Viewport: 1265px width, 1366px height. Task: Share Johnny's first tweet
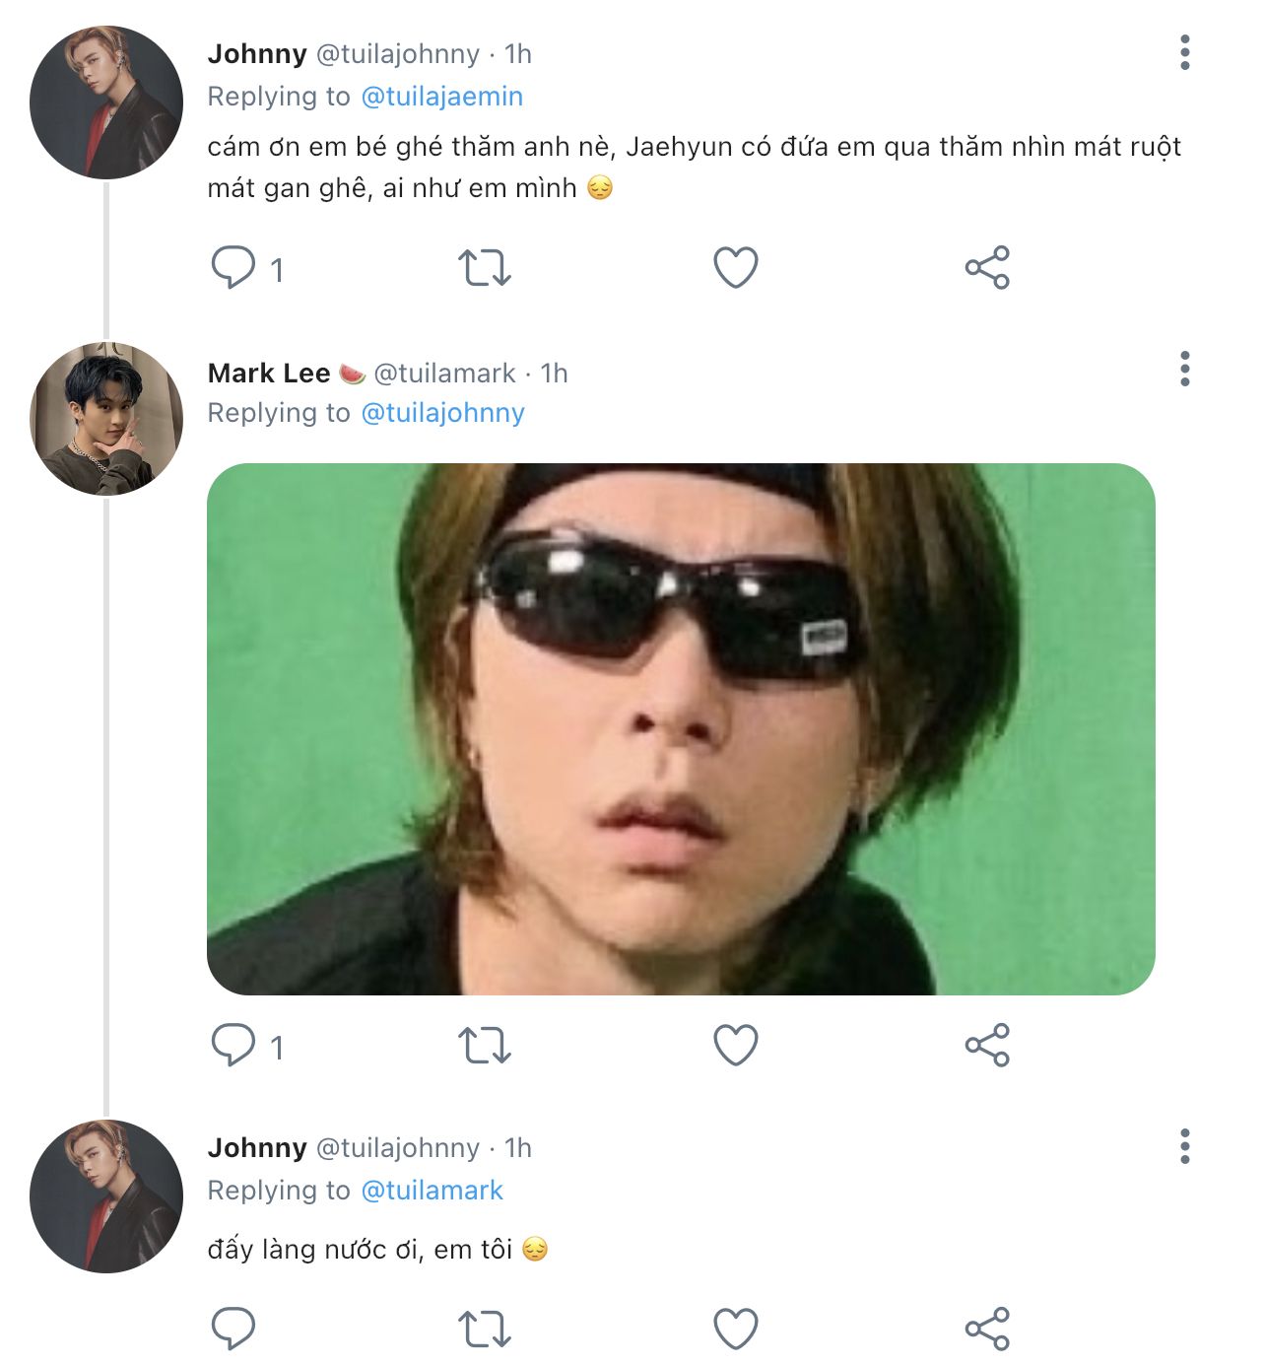[x=987, y=267]
